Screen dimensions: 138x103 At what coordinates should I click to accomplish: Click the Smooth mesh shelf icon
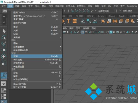coord(121,21)
